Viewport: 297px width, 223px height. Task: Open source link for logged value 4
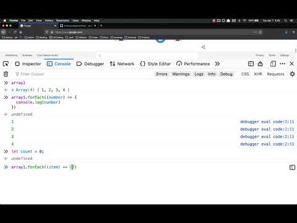coord(267,144)
